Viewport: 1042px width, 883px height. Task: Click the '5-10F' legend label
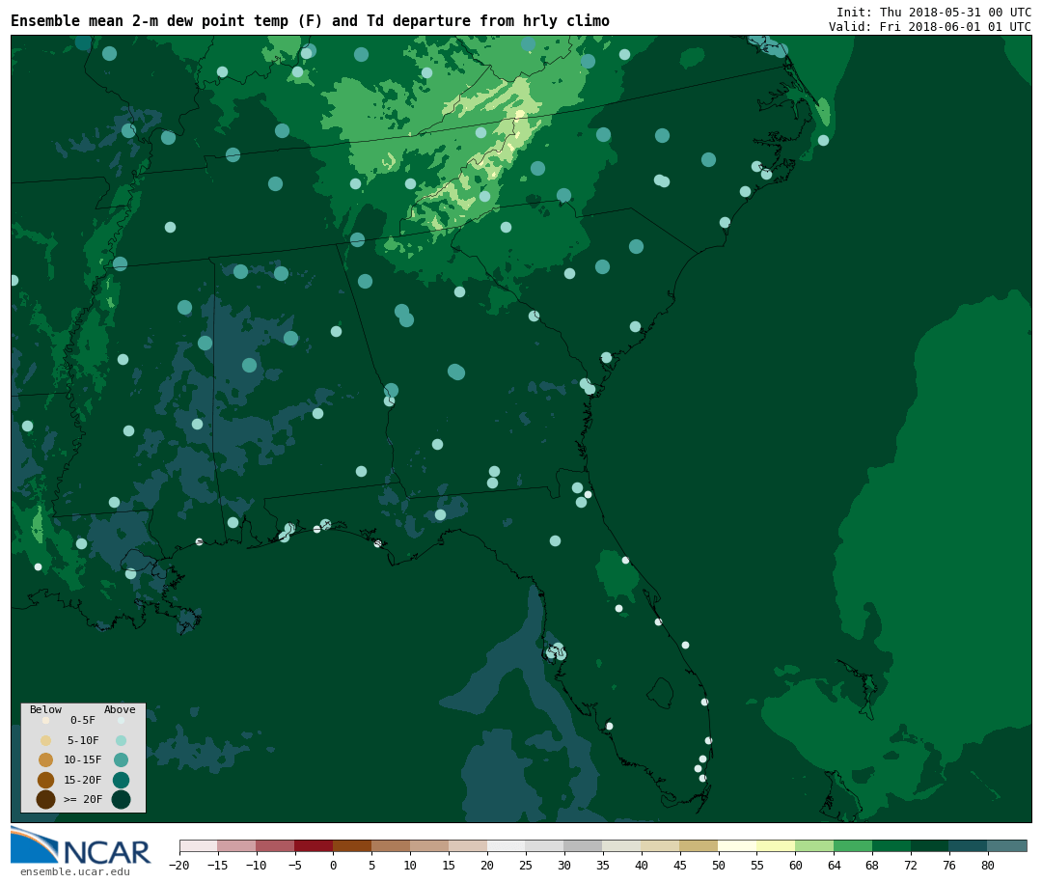(x=83, y=740)
